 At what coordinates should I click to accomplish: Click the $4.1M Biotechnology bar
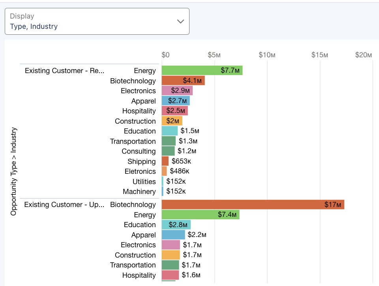click(x=183, y=81)
